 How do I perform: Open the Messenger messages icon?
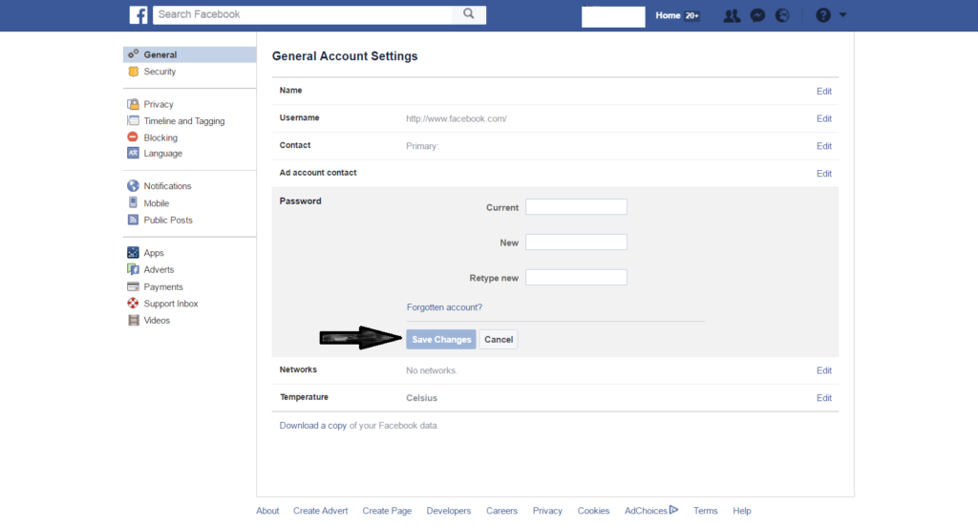pos(757,15)
